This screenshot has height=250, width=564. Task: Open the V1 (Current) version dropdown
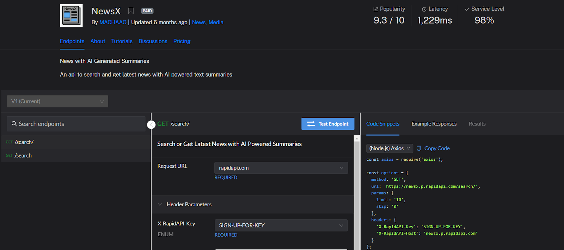pos(57,101)
